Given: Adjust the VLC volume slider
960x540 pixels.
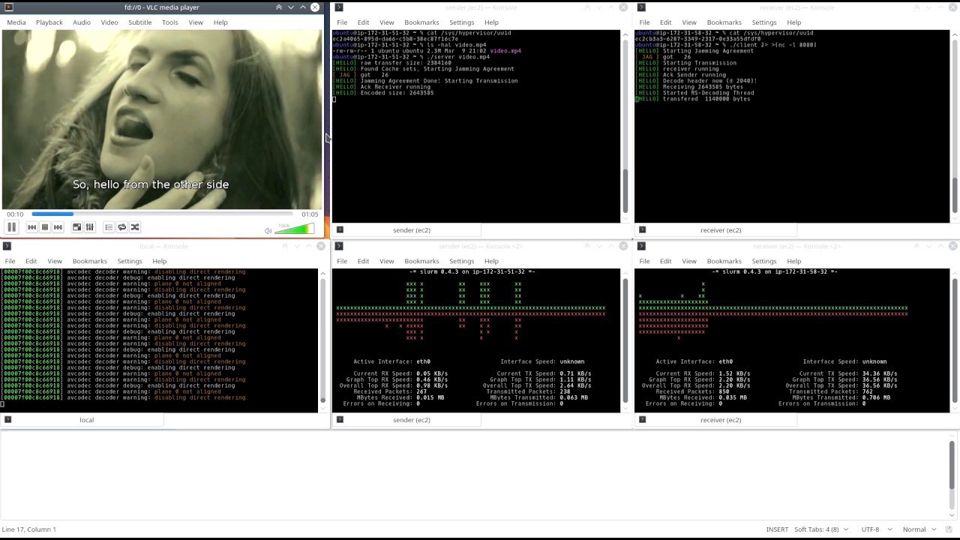Looking at the screenshot, I should [x=294, y=229].
